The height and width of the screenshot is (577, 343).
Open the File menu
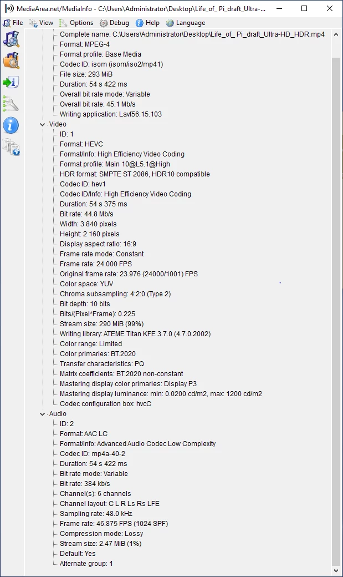tap(13, 23)
